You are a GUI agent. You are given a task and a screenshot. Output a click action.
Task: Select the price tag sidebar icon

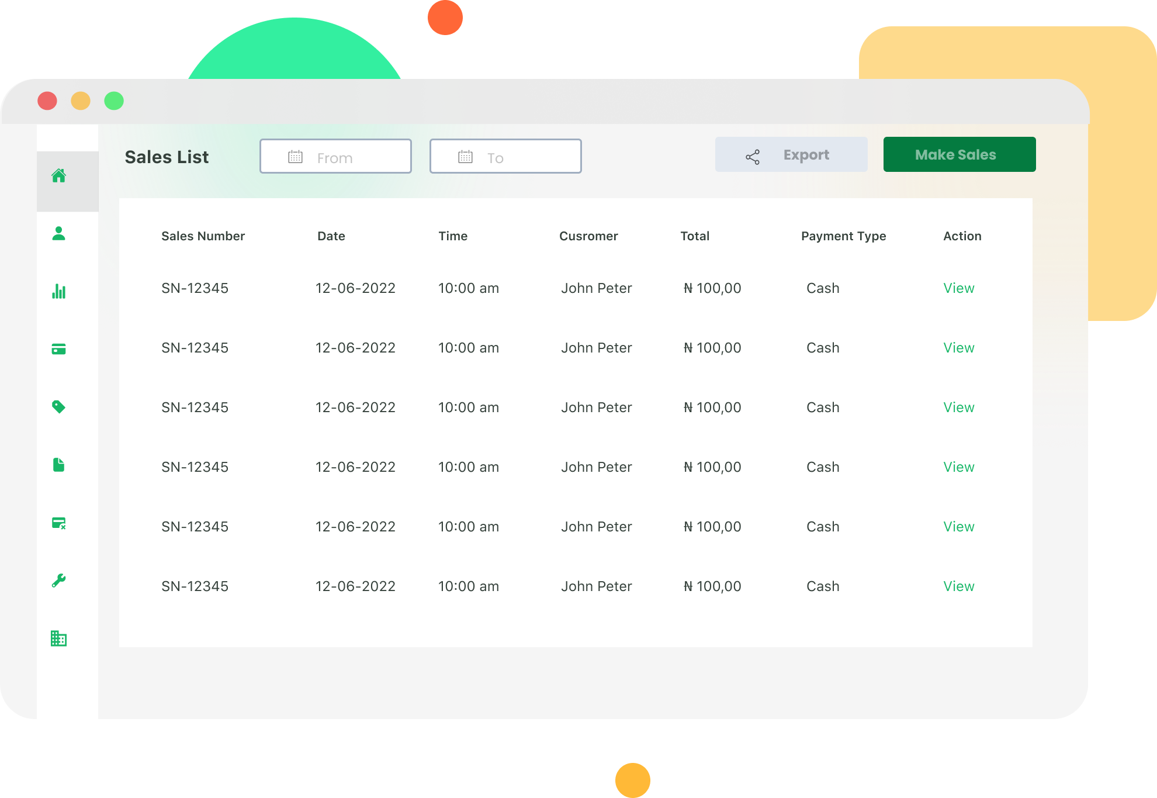point(59,407)
